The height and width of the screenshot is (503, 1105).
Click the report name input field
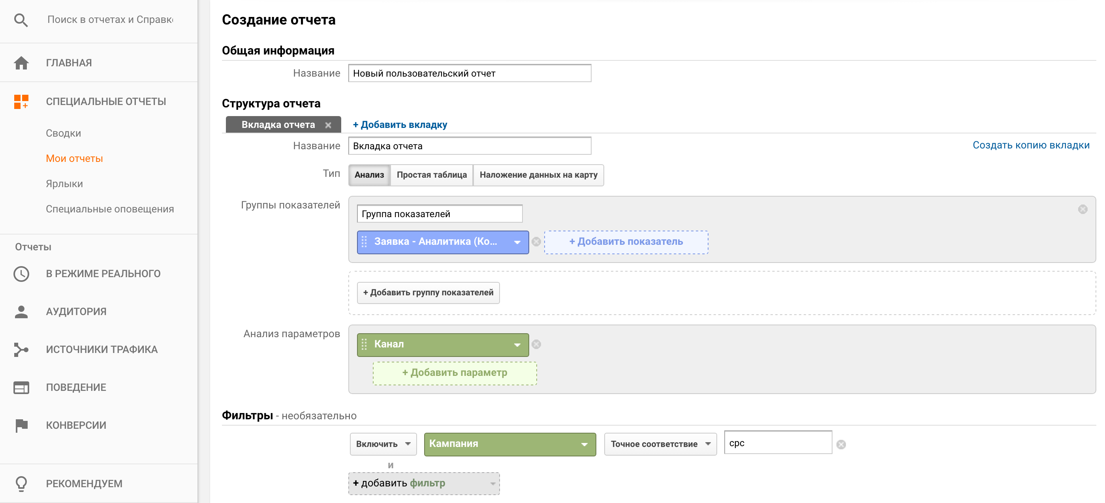pos(470,73)
